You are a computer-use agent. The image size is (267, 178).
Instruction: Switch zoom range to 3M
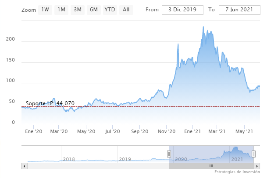point(78,10)
